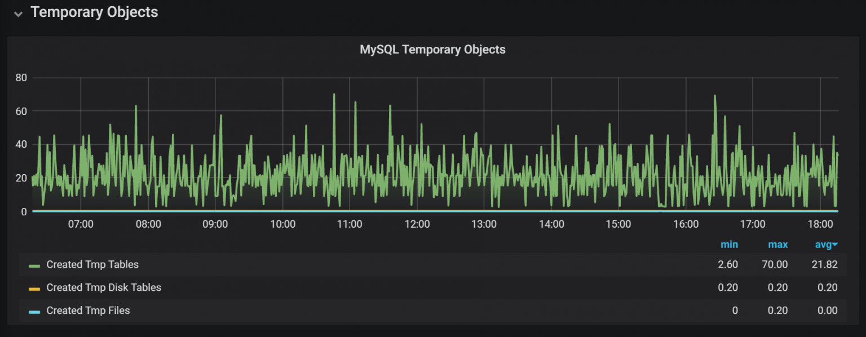This screenshot has width=866, height=337.
Task: Toggle the Created Tmp Tables series visibility
Action: tap(92, 264)
